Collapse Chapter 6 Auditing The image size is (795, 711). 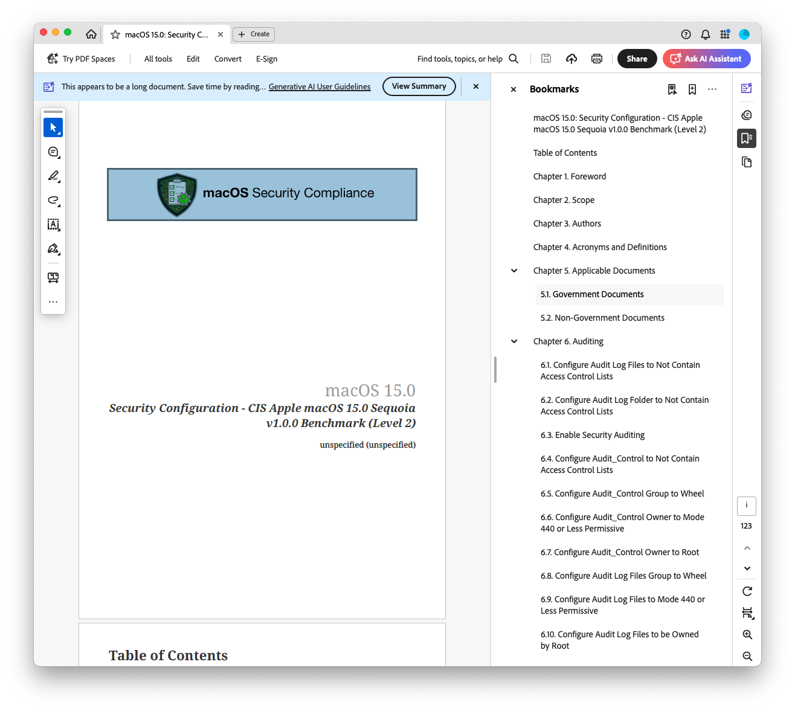click(x=514, y=341)
